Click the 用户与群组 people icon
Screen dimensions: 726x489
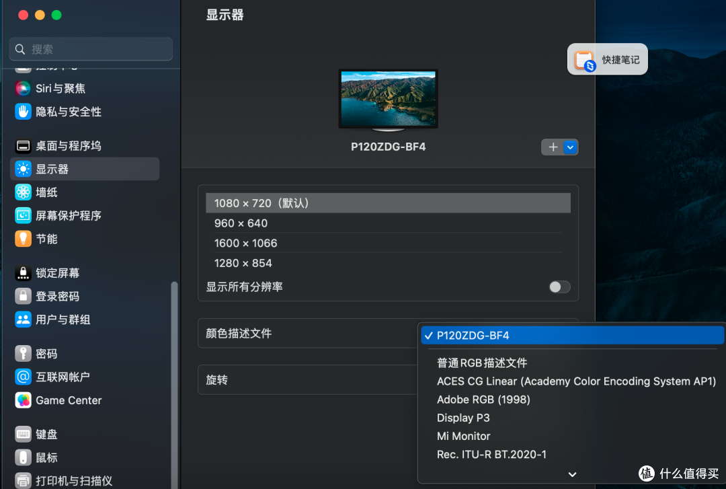click(23, 319)
